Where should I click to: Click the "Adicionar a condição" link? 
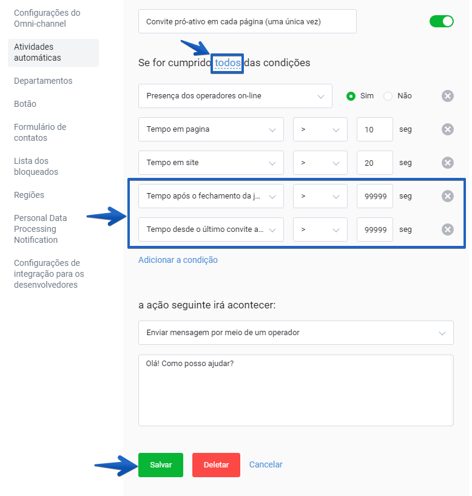click(x=178, y=259)
